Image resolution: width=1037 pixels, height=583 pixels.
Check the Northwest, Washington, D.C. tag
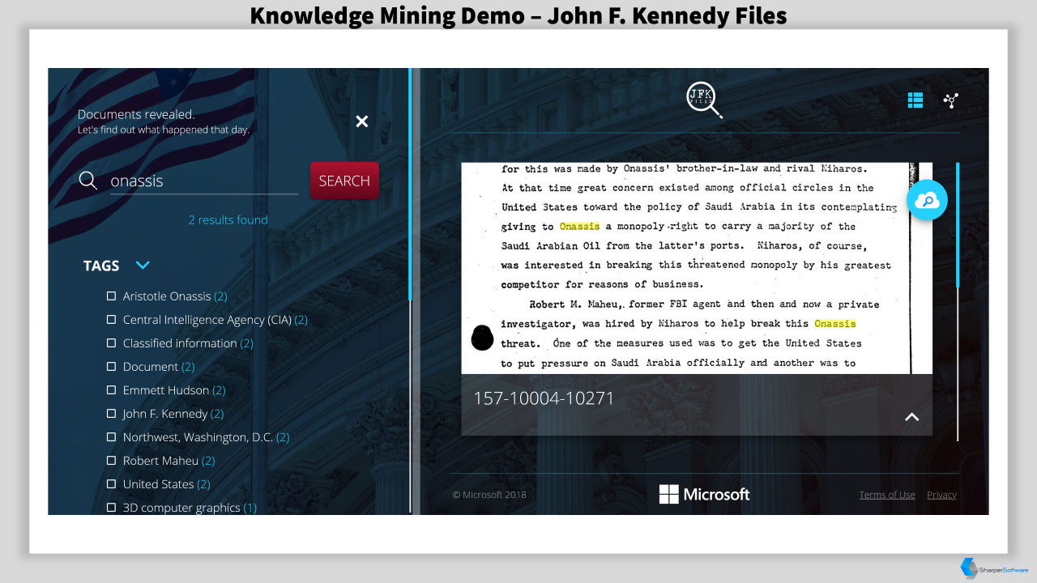tap(112, 437)
